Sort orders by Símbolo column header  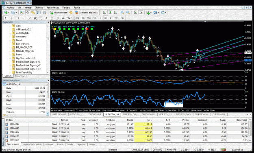[111, 120]
